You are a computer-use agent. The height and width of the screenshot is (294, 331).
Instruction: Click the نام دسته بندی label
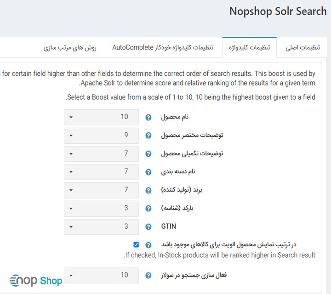coord(178,171)
